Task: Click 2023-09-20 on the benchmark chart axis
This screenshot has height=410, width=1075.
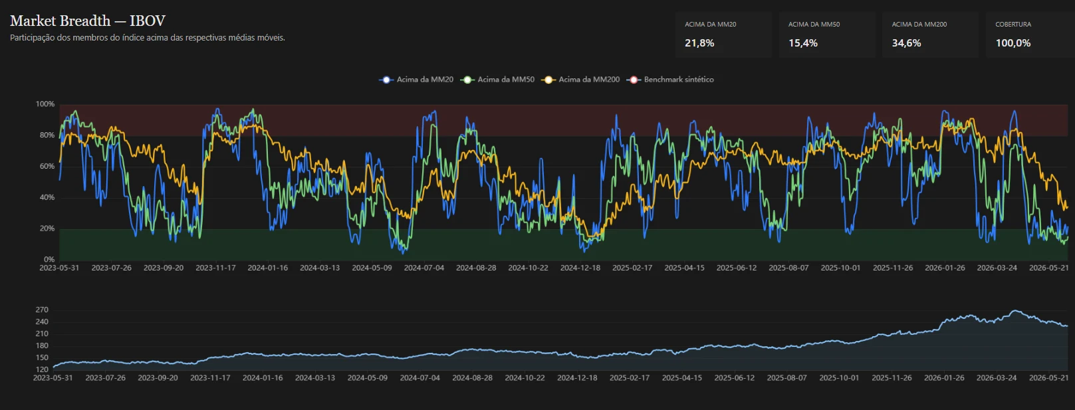Action: 158,377
